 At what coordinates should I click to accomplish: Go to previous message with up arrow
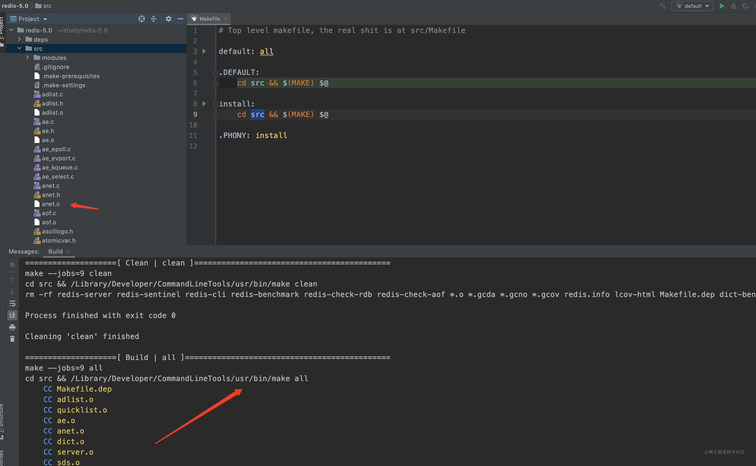12,279
